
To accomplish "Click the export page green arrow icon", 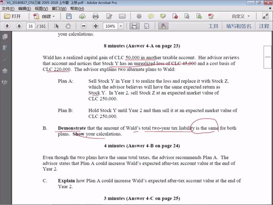I will (x=199, y=16).
